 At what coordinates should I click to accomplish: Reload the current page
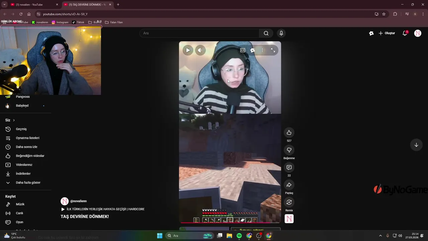tap(21, 14)
